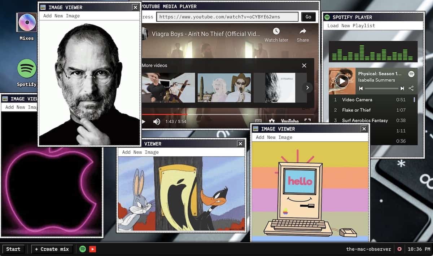The height and width of the screenshot is (256, 433).
Task: Click Load New Playlist in Spotify Player
Action: [351, 26]
